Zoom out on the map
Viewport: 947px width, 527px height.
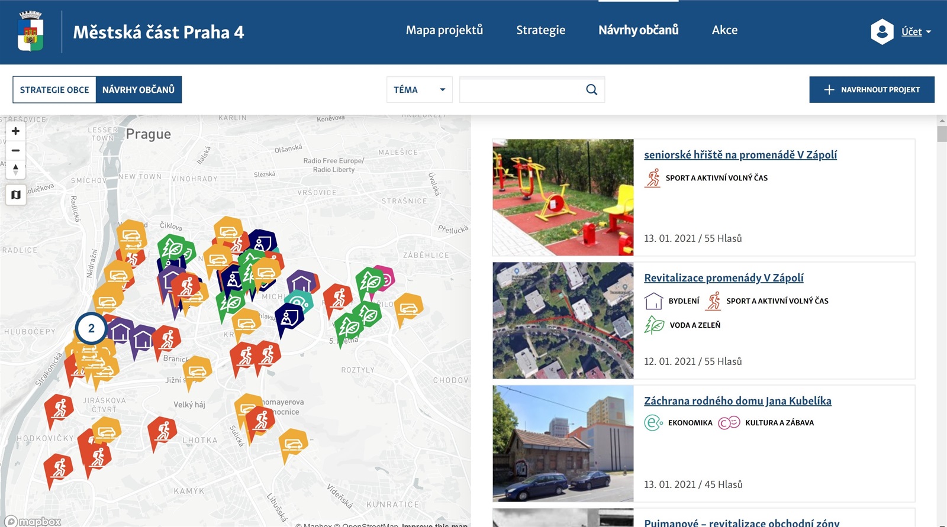tap(16, 150)
